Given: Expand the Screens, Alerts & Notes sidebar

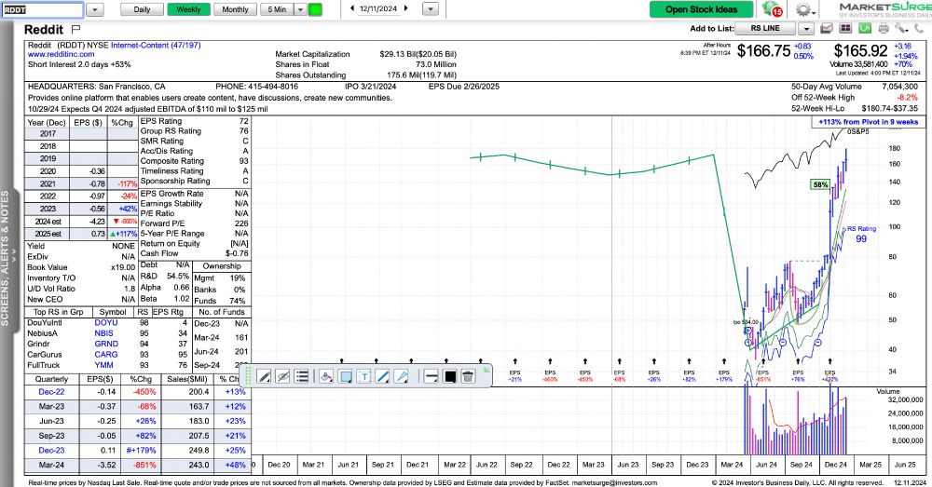Looking at the screenshot, I should pos(6,258).
